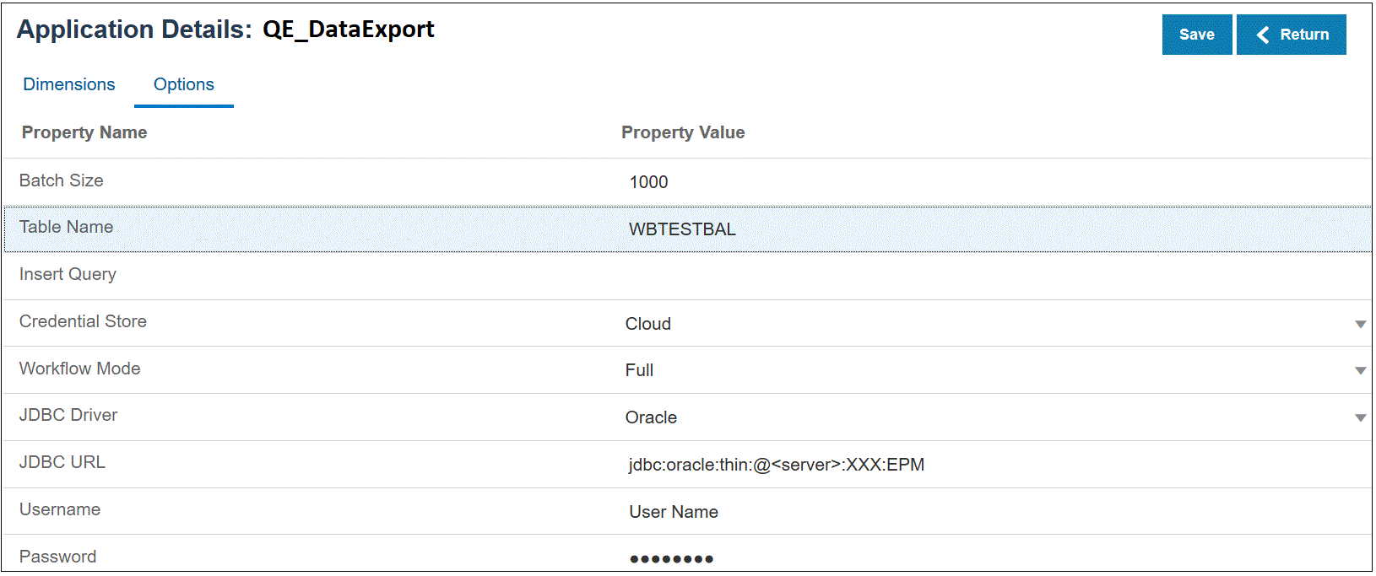Open the Workflow Mode dropdown arrow
1376x576 pixels.
pyautogui.click(x=1360, y=370)
